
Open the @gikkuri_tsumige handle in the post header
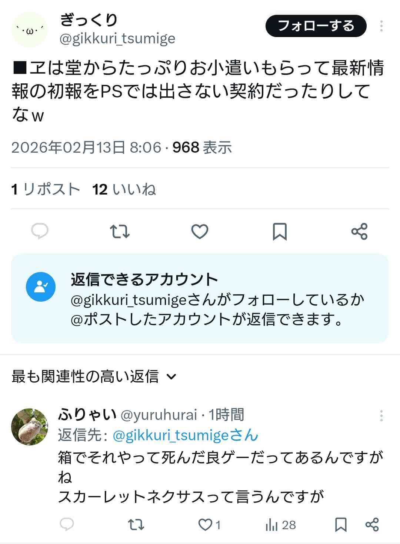click(117, 39)
